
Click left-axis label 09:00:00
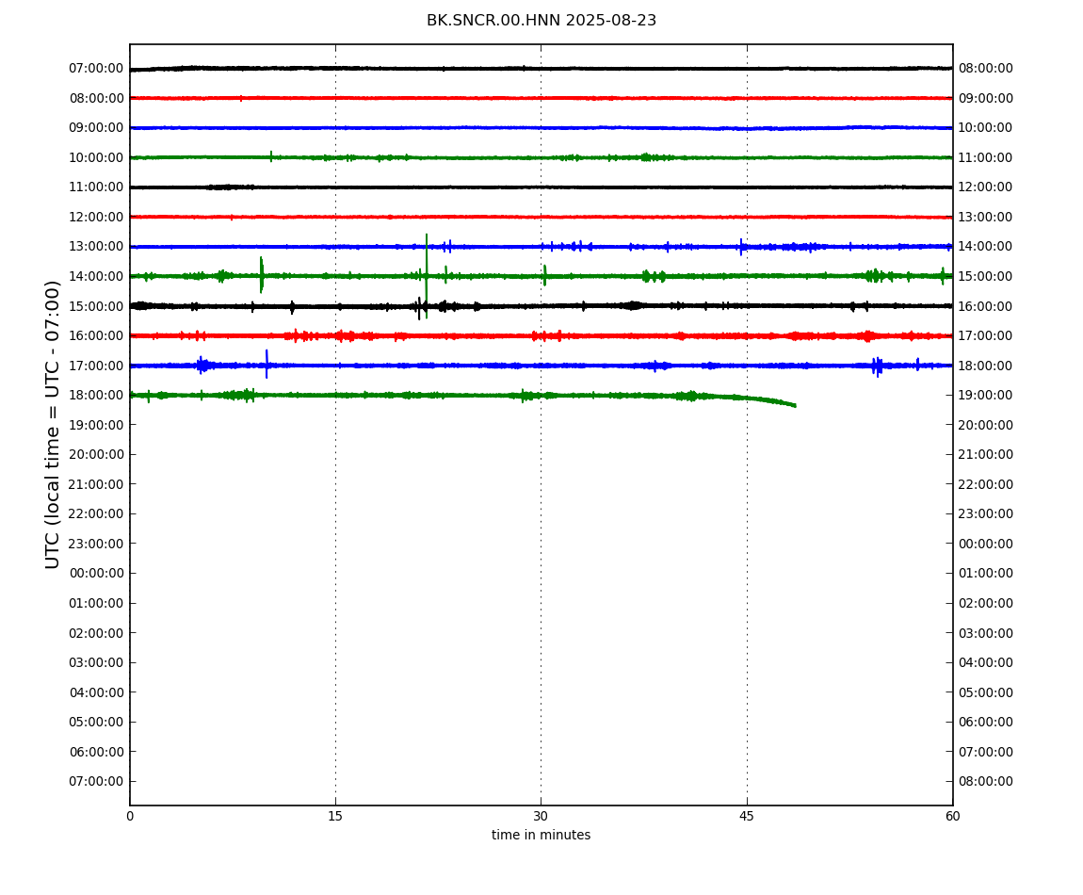[97, 128]
